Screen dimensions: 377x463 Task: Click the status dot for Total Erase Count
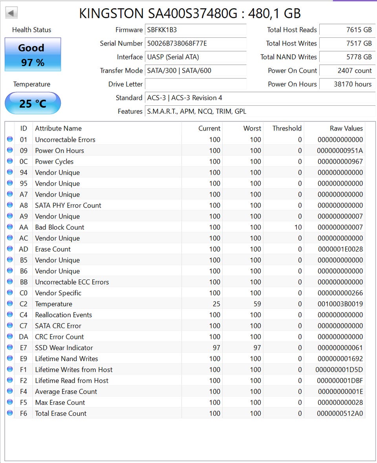(x=10, y=413)
